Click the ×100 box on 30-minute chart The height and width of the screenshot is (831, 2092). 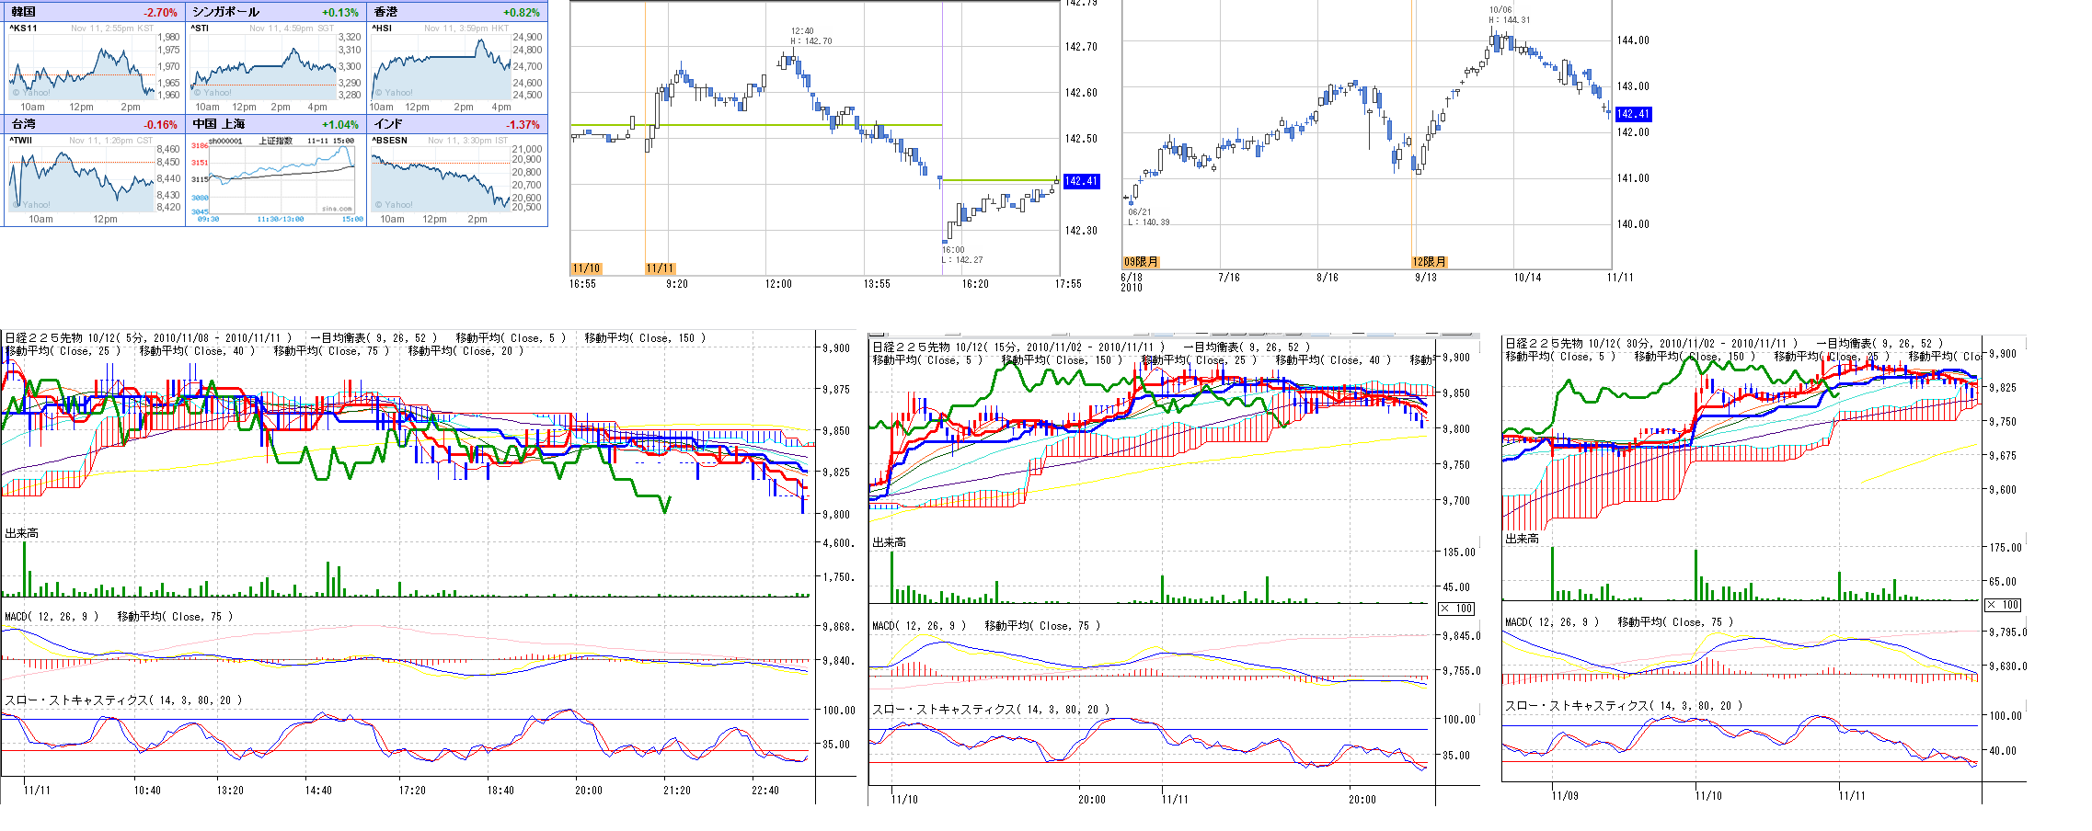pyautogui.click(x=2003, y=605)
